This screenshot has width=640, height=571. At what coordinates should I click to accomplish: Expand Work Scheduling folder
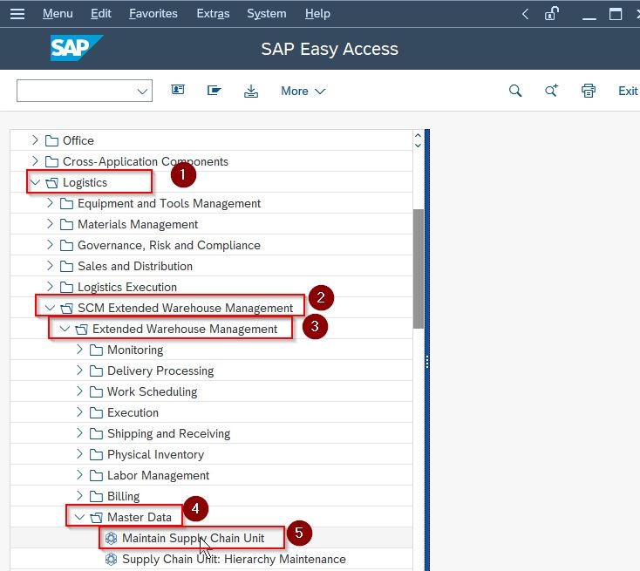click(x=79, y=391)
